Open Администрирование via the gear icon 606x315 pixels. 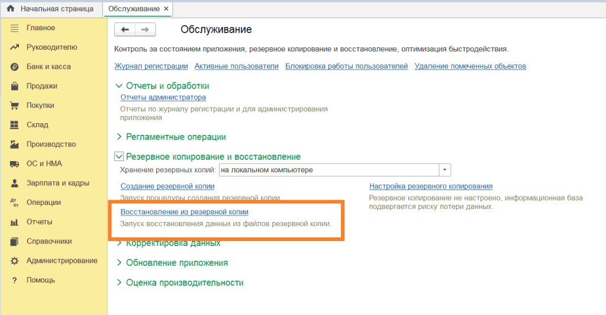tap(15, 261)
